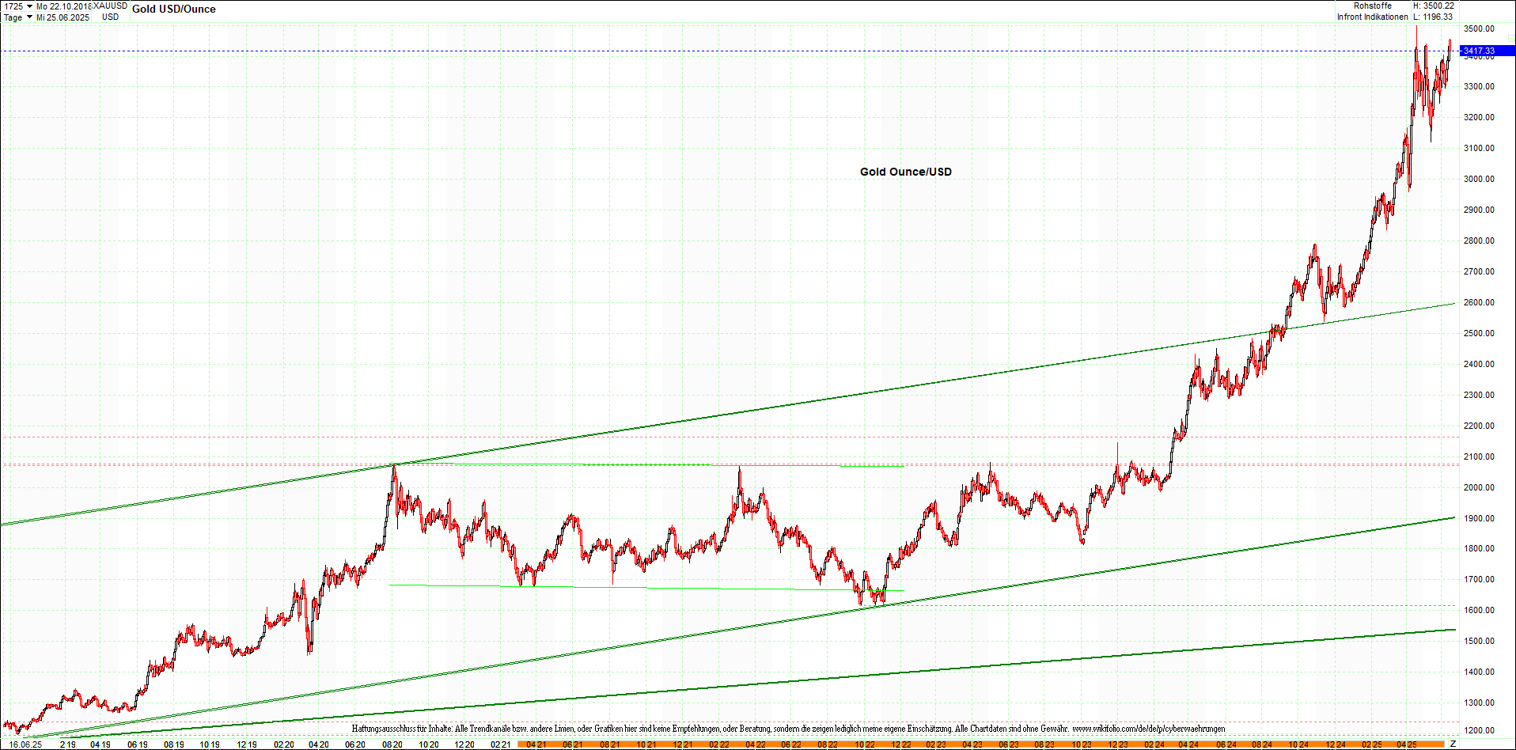Expand the arrow next to 1725 field
The width and height of the screenshot is (1516, 750).
pyautogui.click(x=28, y=5)
